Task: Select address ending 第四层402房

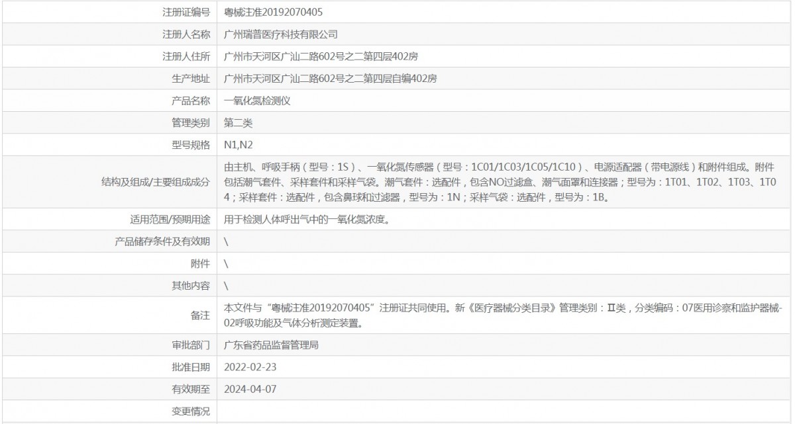Action: coord(321,56)
